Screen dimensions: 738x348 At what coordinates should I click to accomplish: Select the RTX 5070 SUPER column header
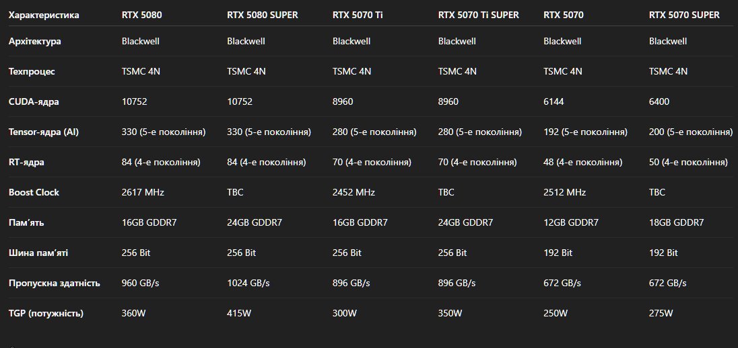click(684, 15)
